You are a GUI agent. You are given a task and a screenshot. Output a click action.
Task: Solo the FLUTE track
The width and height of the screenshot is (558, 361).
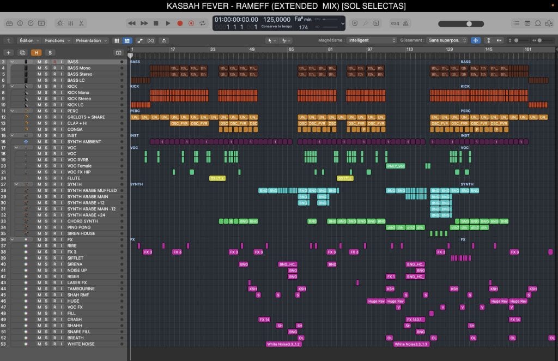point(46,178)
